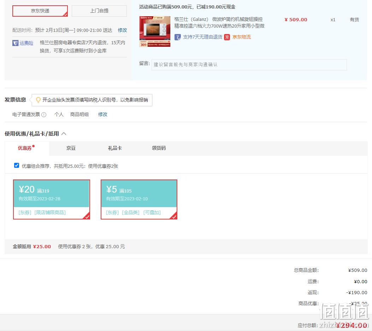
Task: Open the Galanz microwave product thumbnail
Action: click(x=155, y=32)
